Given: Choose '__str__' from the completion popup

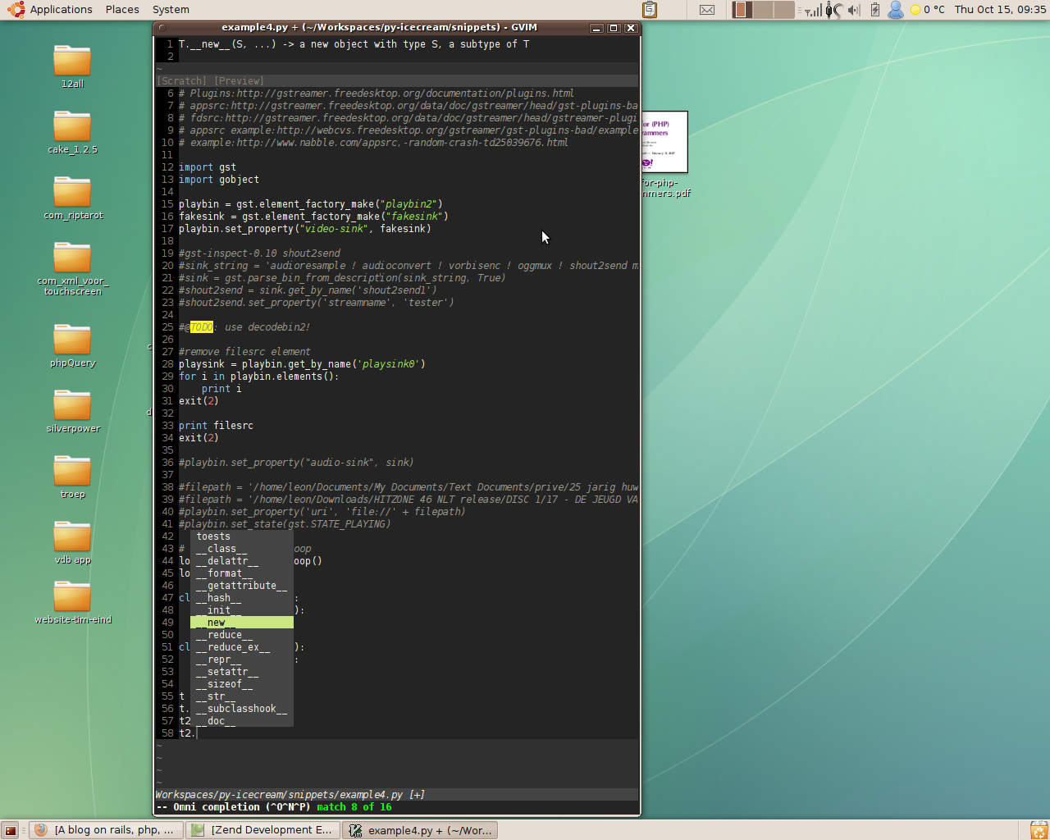Looking at the screenshot, I should (242, 696).
